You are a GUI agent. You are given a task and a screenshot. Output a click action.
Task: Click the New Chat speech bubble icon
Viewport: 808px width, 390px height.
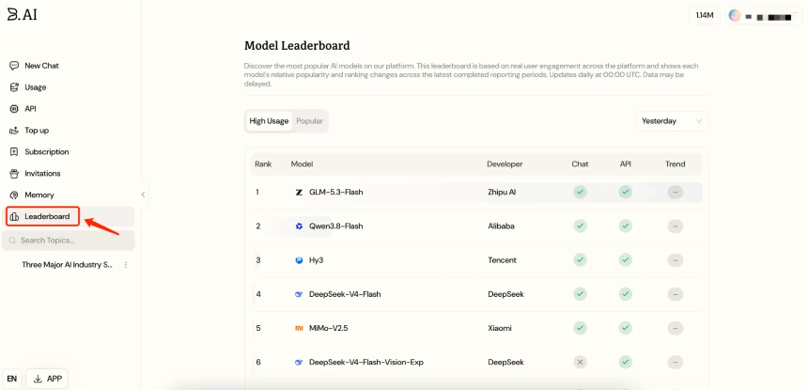coord(14,66)
